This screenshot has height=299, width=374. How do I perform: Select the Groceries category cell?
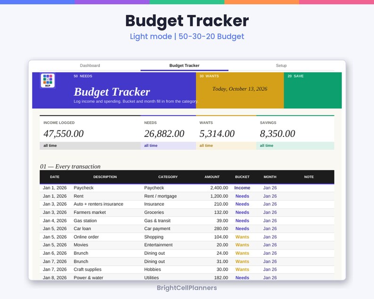[154, 212]
